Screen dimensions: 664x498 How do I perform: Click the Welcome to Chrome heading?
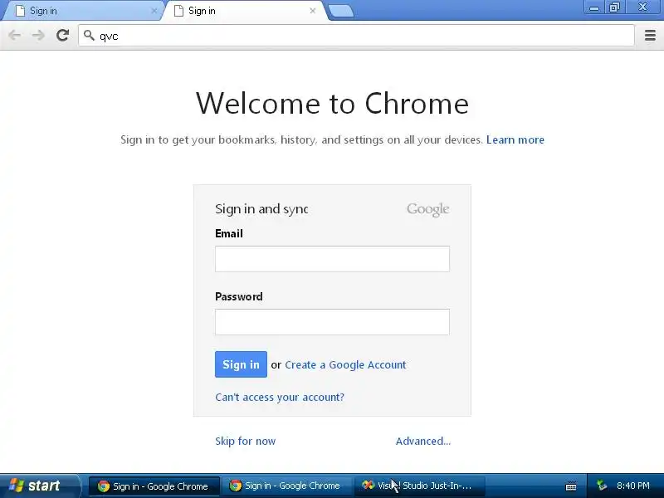(332, 104)
